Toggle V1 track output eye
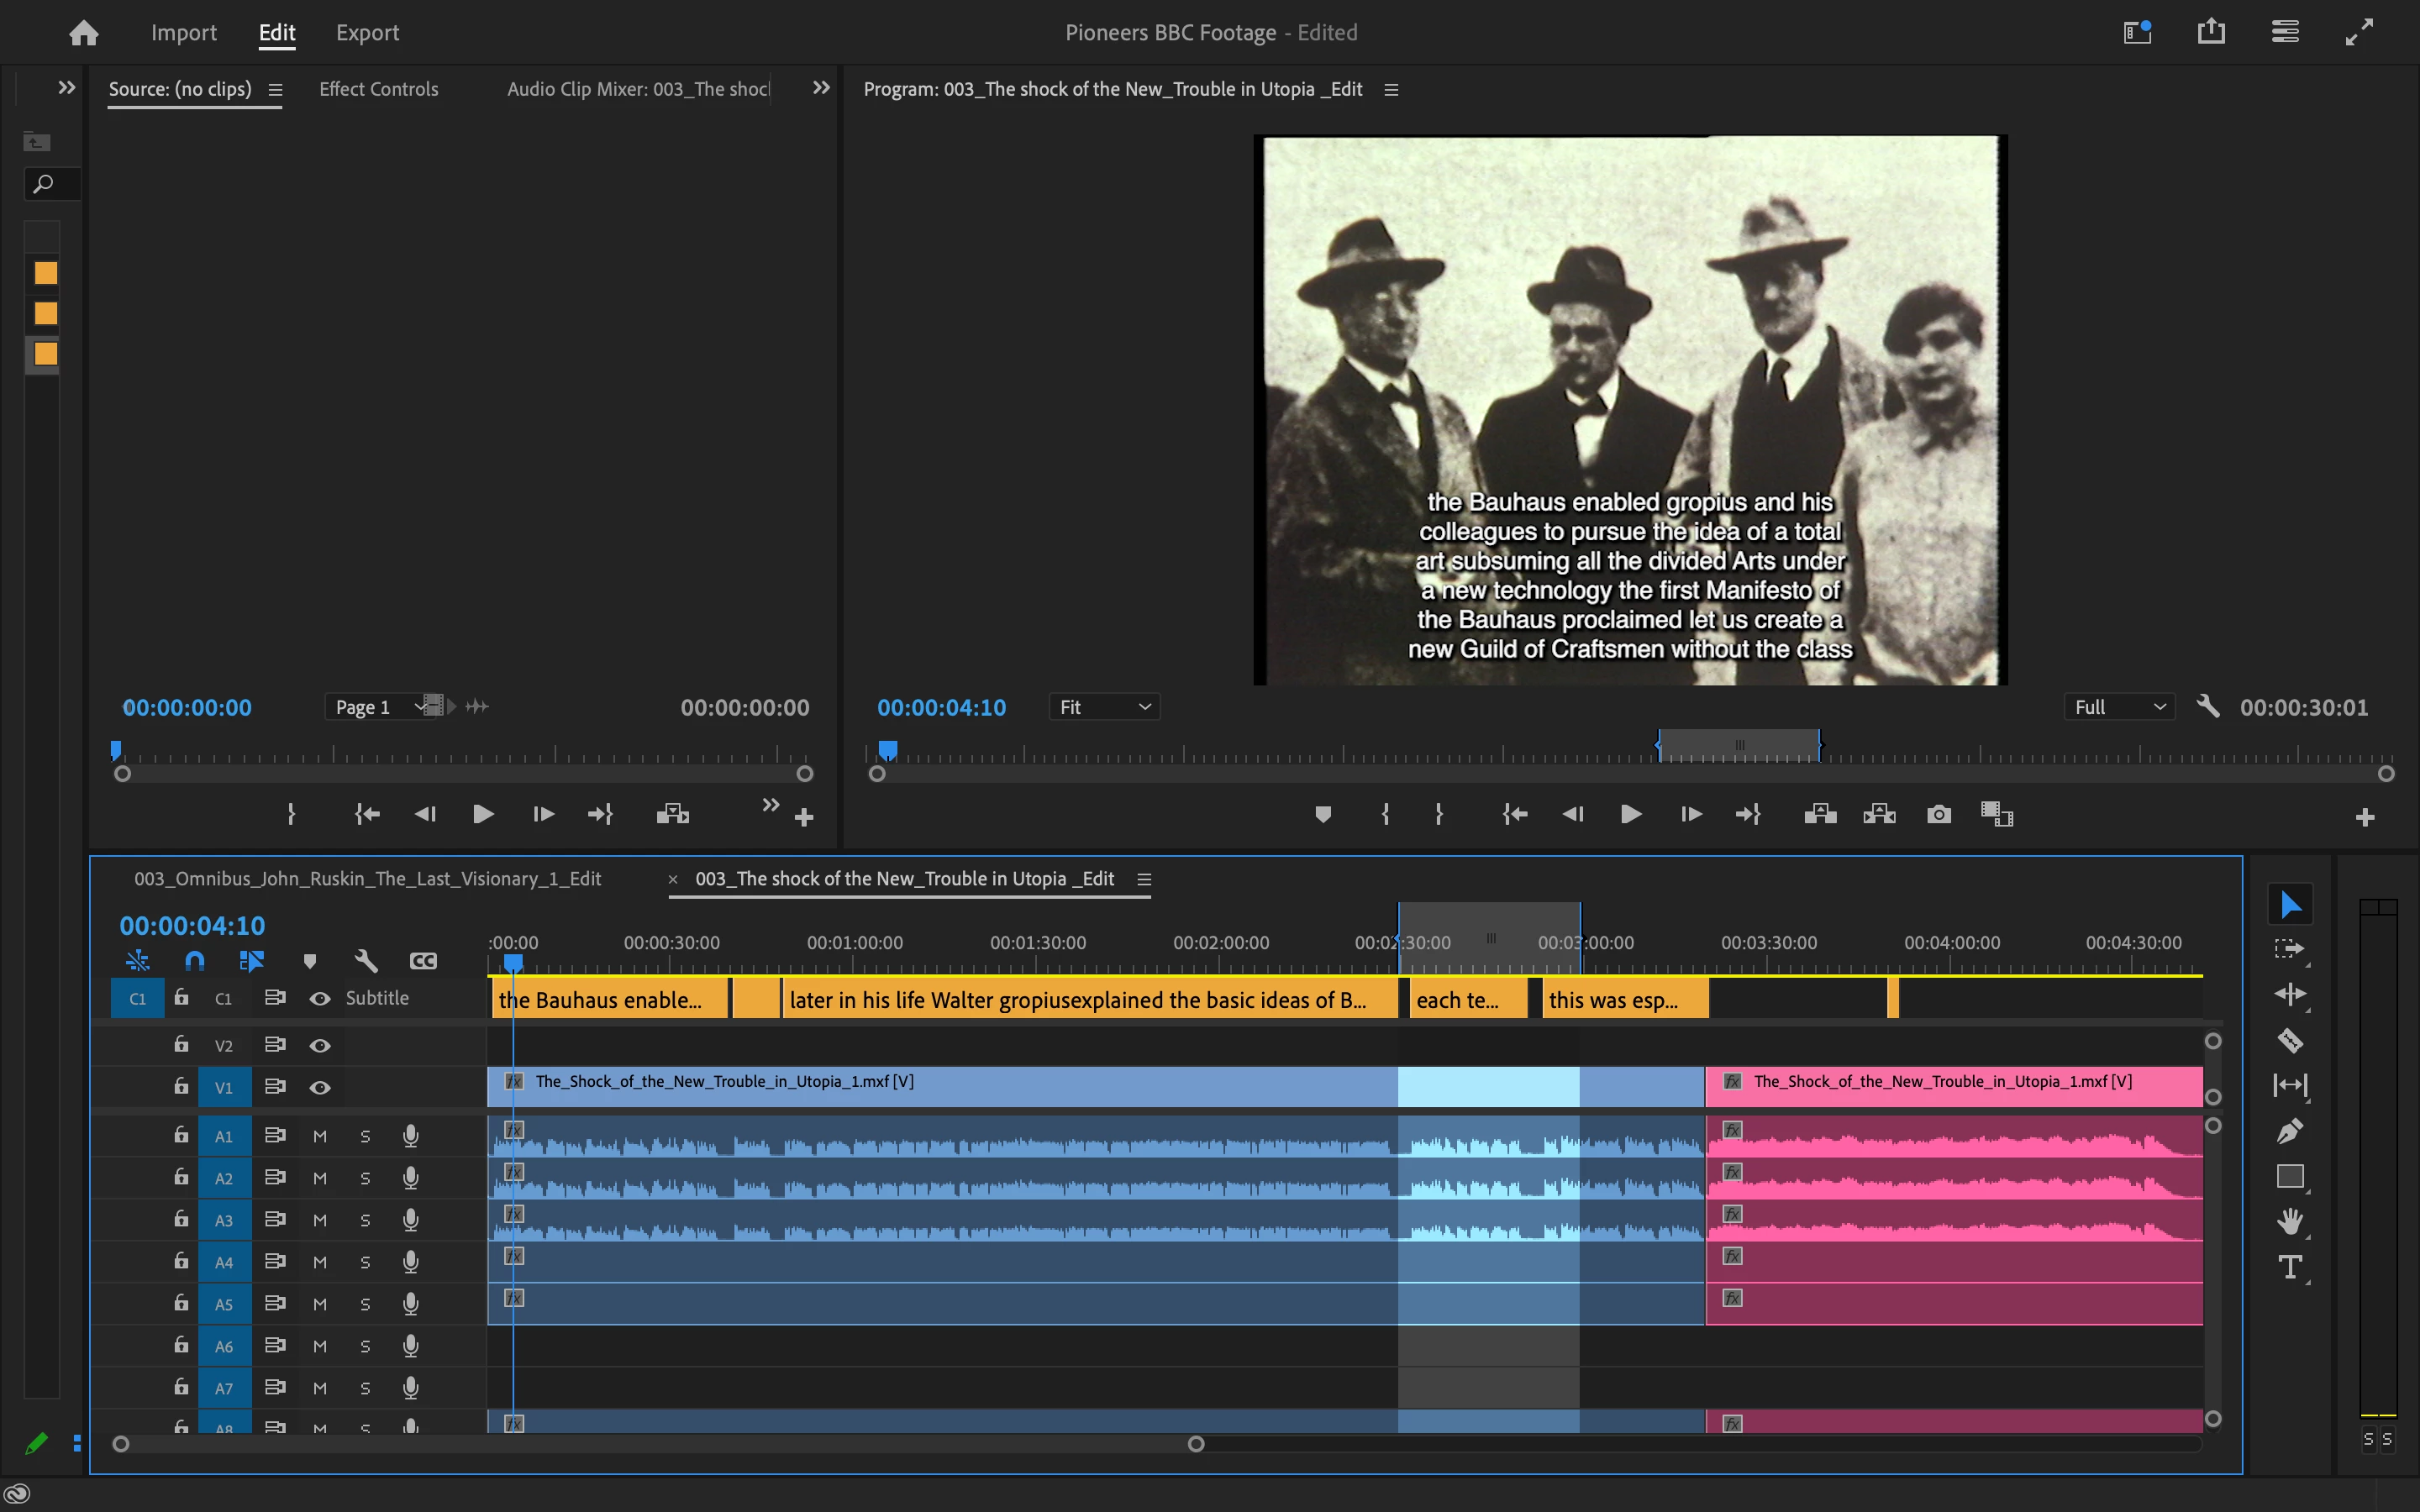The width and height of the screenshot is (2420, 1512). (x=320, y=1087)
